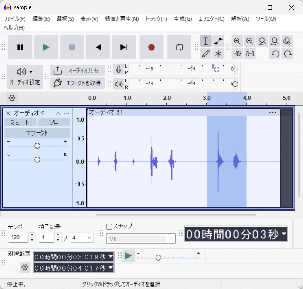Open the ツール(O) menu
Screen dimensions: 303x289
coord(266,19)
